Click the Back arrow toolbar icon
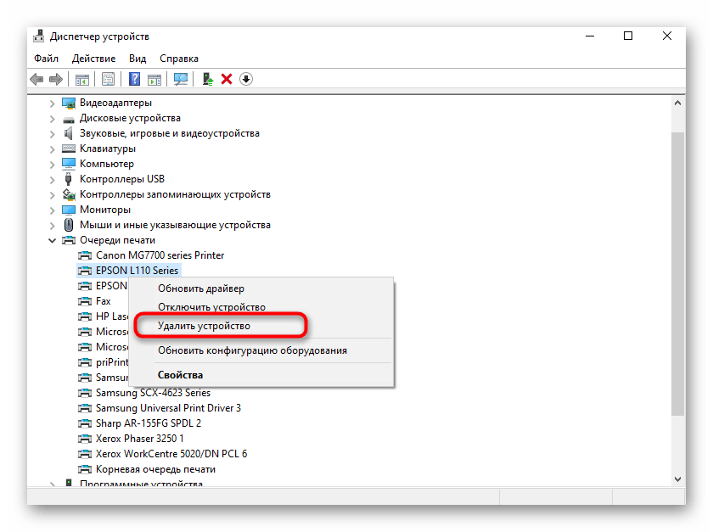The image size is (713, 532). click(36, 79)
